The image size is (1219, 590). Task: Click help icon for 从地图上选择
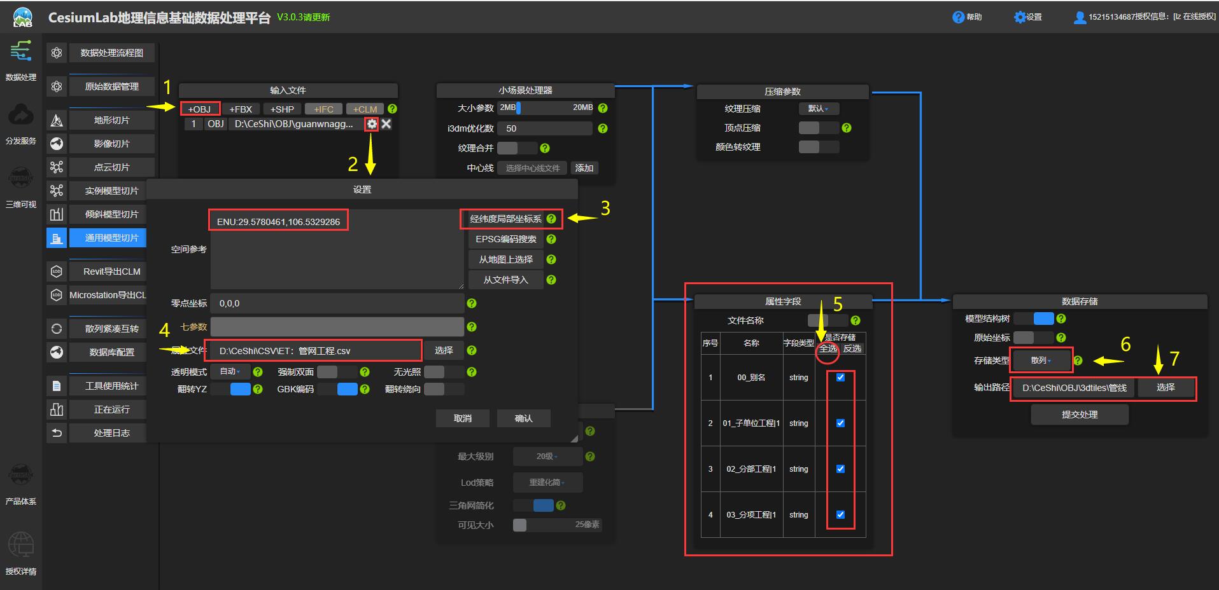click(x=551, y=259)
